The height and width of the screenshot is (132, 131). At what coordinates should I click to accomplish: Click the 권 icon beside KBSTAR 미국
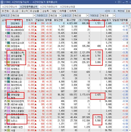coord(9,75)
